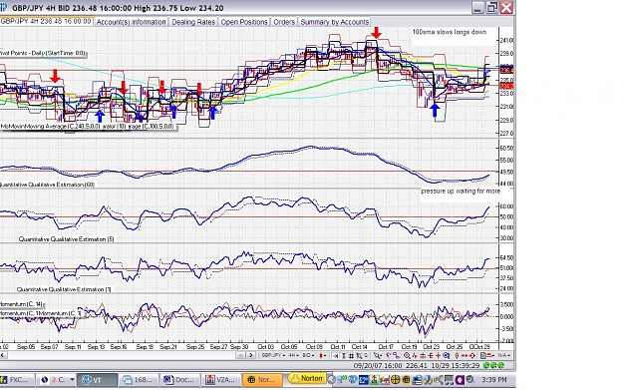Click the '100sma slows longs down' annotation
Viewport: 623px width, 390px height.
pos(449,32)
